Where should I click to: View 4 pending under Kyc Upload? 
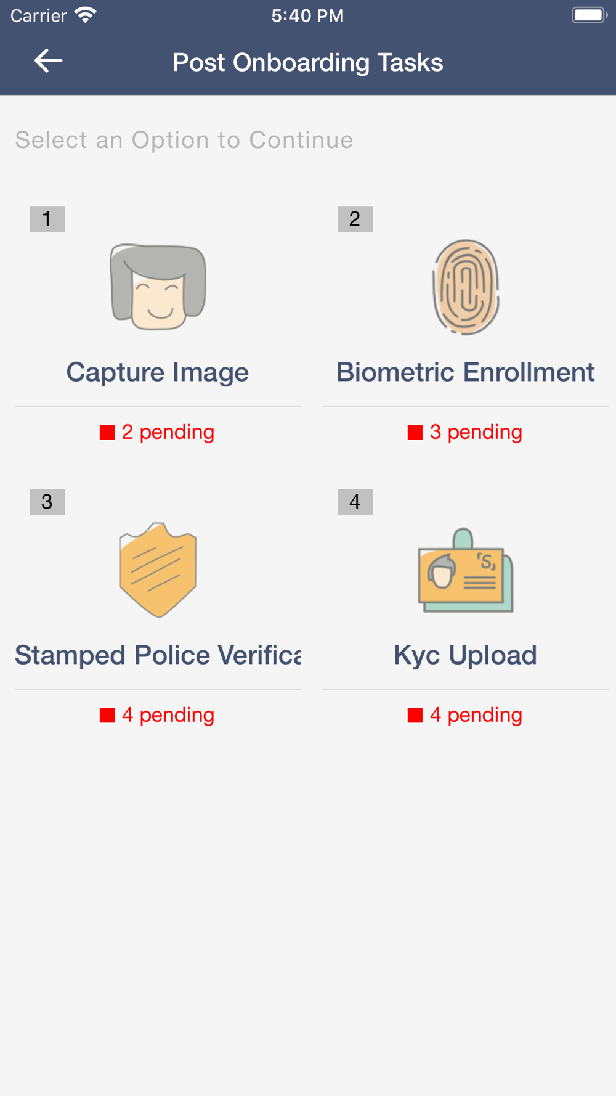(x=465, y=715)
